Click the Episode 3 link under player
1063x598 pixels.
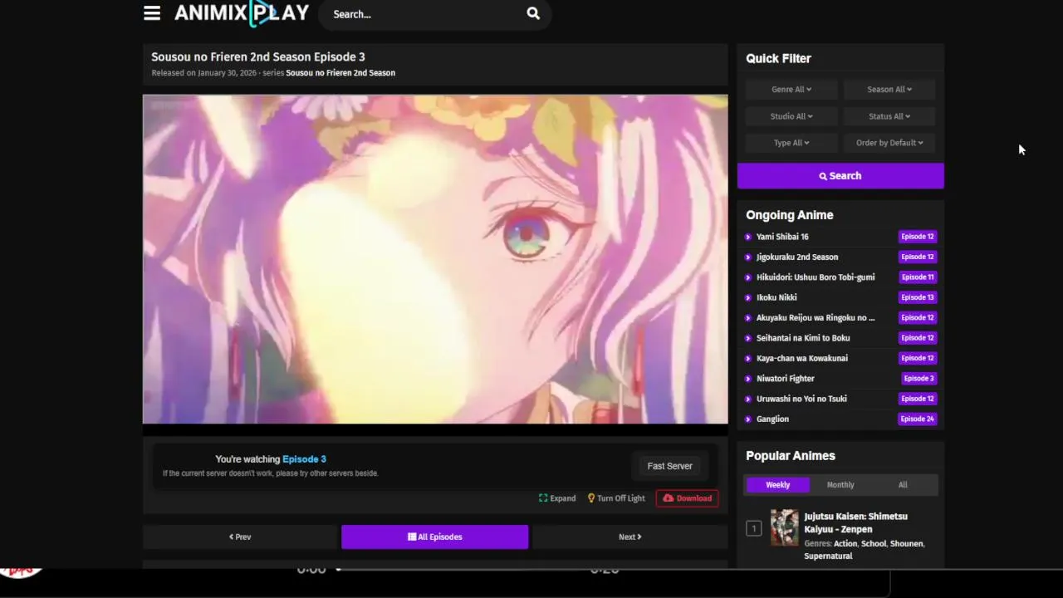click(304, 459)
